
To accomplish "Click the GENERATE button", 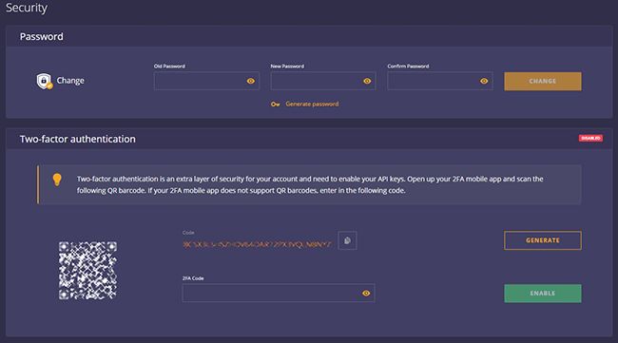I will [543, 240].
